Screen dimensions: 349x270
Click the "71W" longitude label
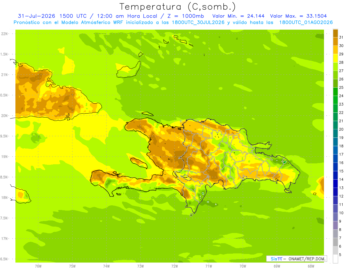coord(209,266)
